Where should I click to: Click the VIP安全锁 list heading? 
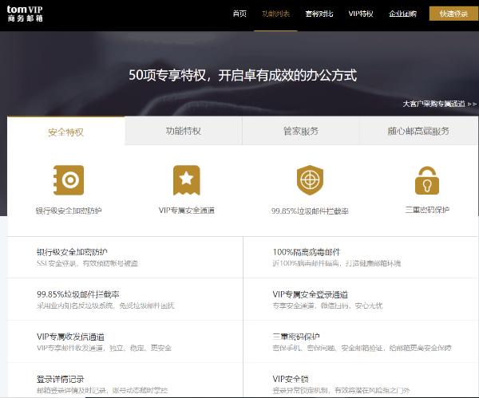coord(291,379)
